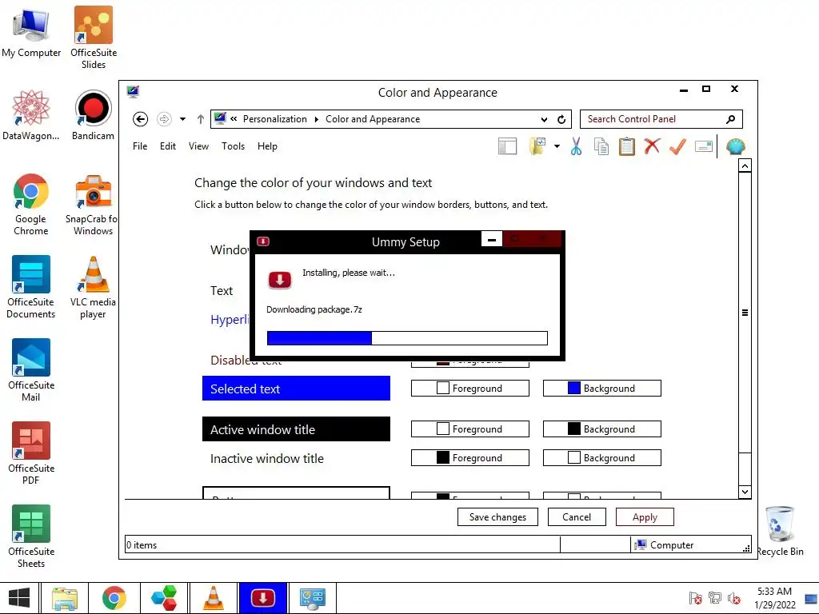Open VLC from the taskbar
Image resolution: width=819 pixels, height=614 pixels.
(213, 598)
